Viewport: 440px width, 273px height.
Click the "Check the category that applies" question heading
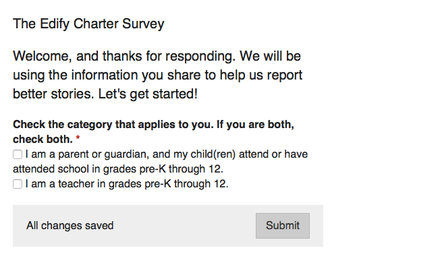click(x=153, y=125)
